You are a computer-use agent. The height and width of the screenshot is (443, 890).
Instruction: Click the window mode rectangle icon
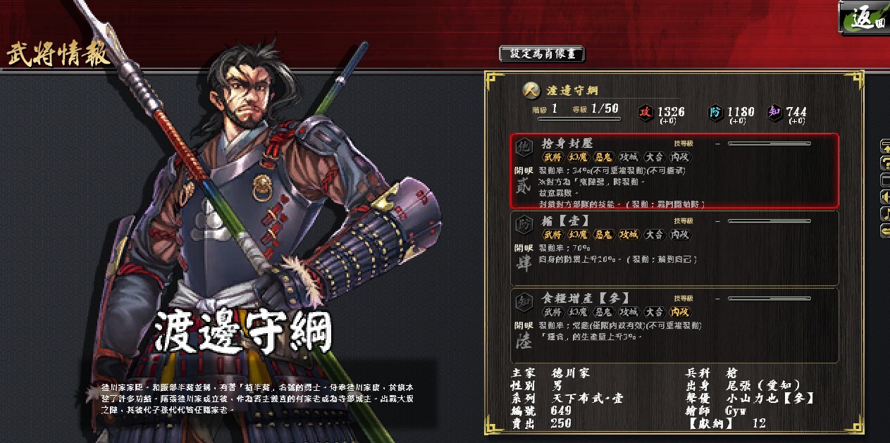pos(885,180)
